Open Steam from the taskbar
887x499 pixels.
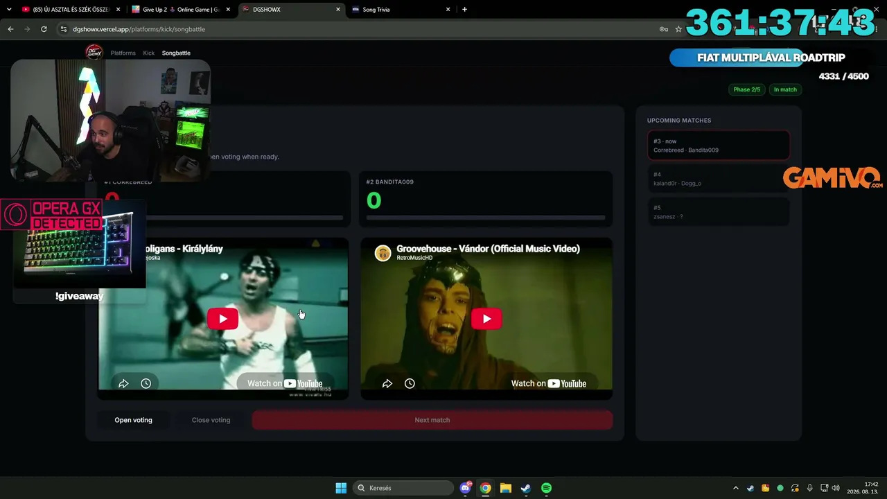click(526, 488)
